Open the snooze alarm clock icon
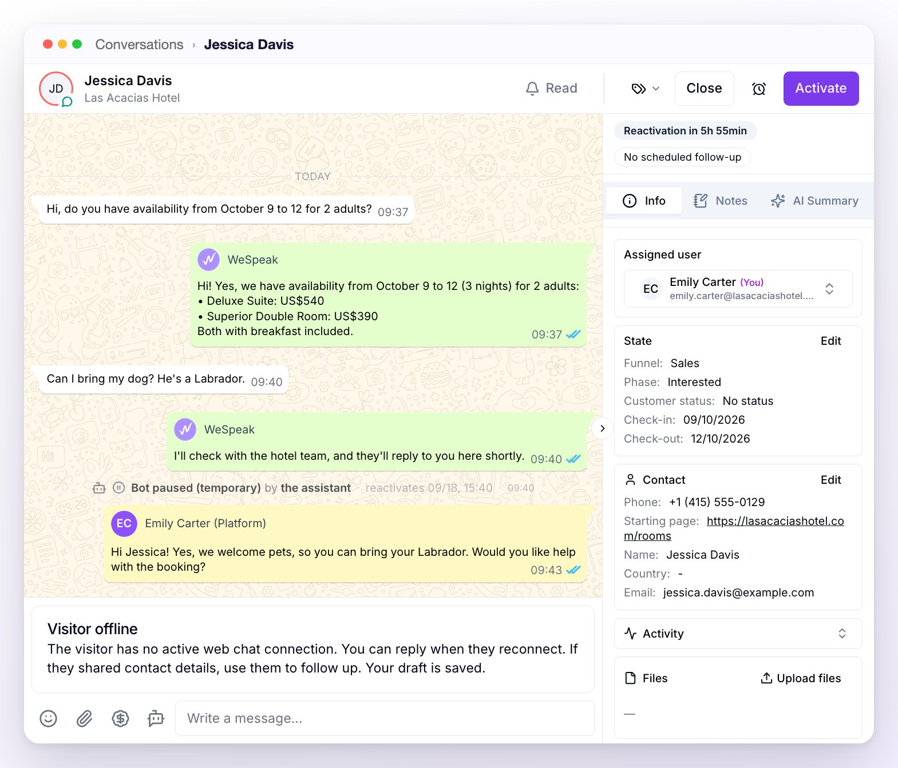Viewport: 898px width, 768px height. coord(759,89)
